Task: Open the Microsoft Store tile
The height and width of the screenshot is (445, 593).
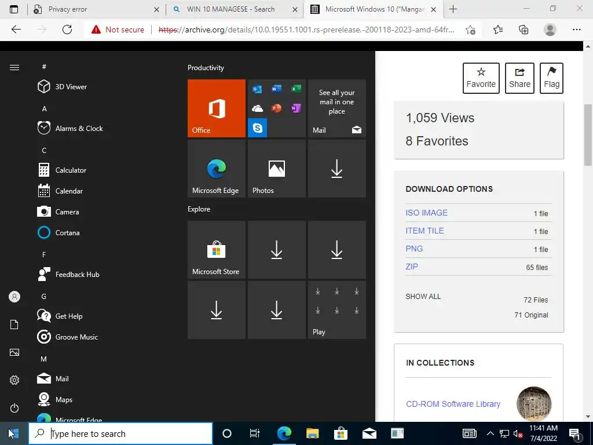Action: coord(217,250)
